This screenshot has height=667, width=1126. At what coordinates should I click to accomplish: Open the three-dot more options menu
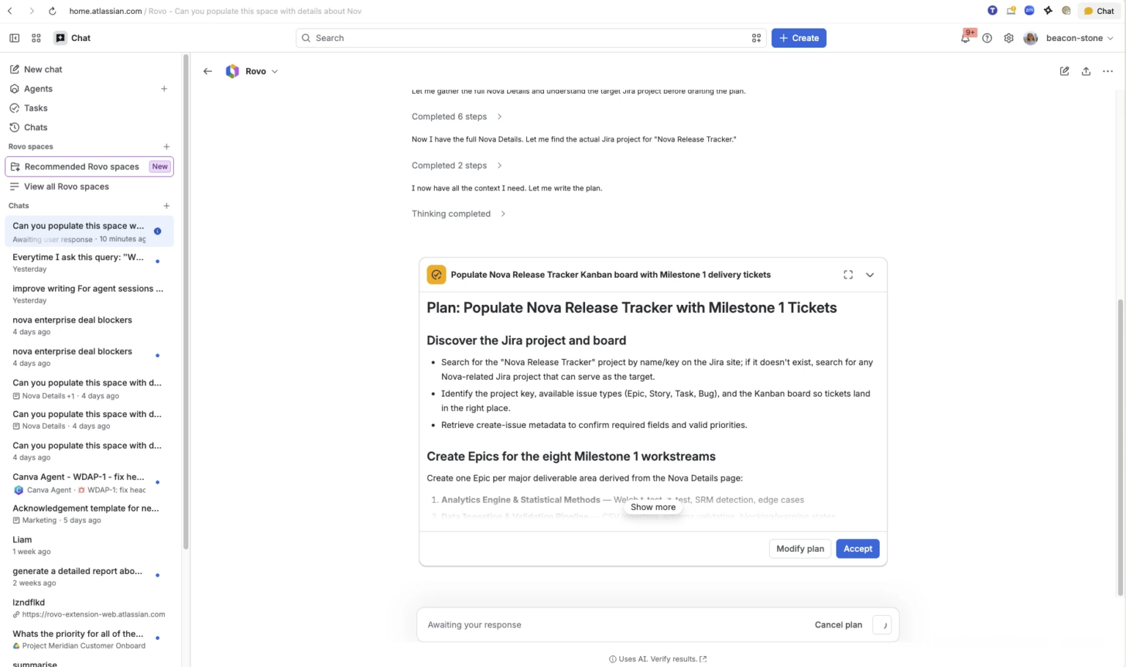[1108, 71]
